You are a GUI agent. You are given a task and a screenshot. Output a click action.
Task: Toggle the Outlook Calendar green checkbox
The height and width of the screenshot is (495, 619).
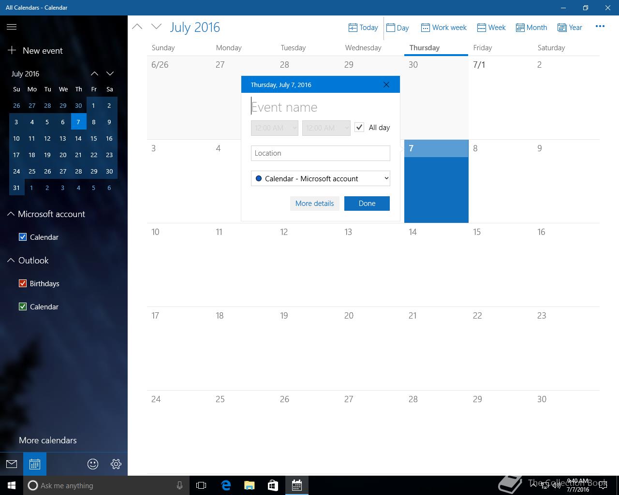click(22, 306)
